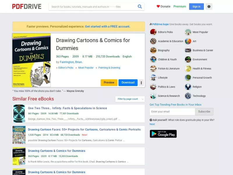Click the search magnifier icon
This screenshot has width=233, height=175.
140,6
